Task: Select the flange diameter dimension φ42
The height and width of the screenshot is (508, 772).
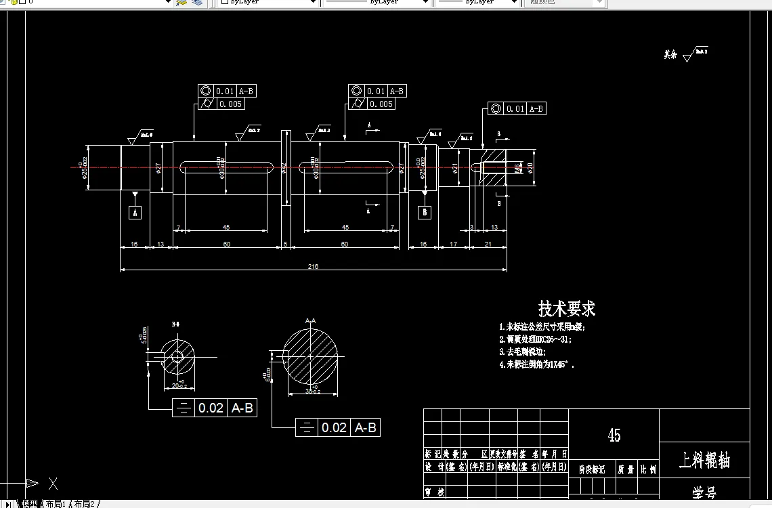Action: [x=284, y=168]
